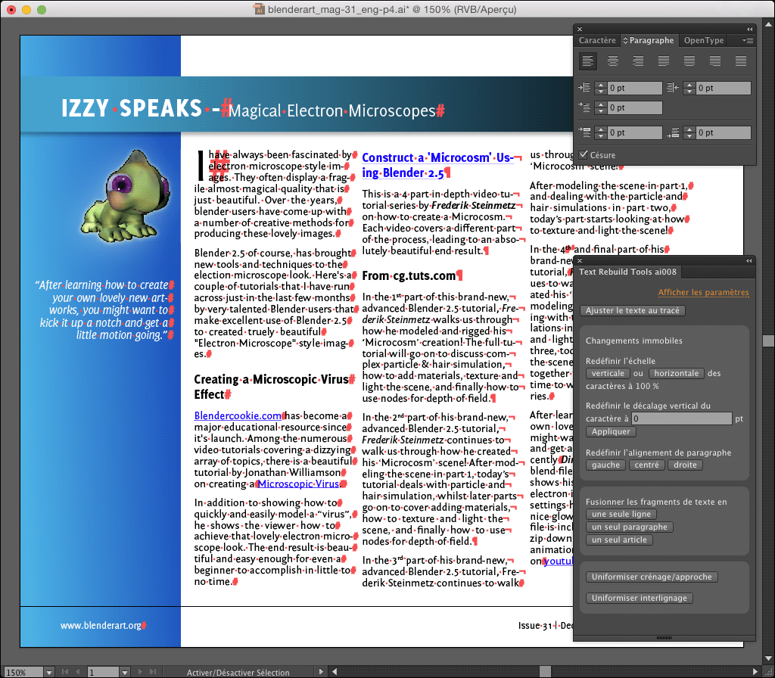Open the Paragraphe panel options menu
775x678 pixels.
[x=748, y=41]
